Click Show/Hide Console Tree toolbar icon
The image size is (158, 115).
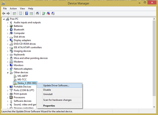coord(14,13)
